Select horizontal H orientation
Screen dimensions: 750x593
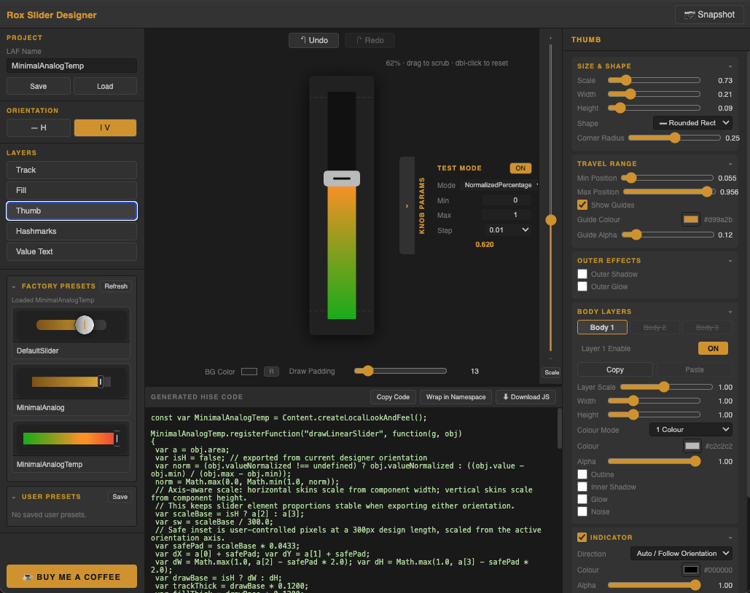pyautogui.click(x=38, y=127)
